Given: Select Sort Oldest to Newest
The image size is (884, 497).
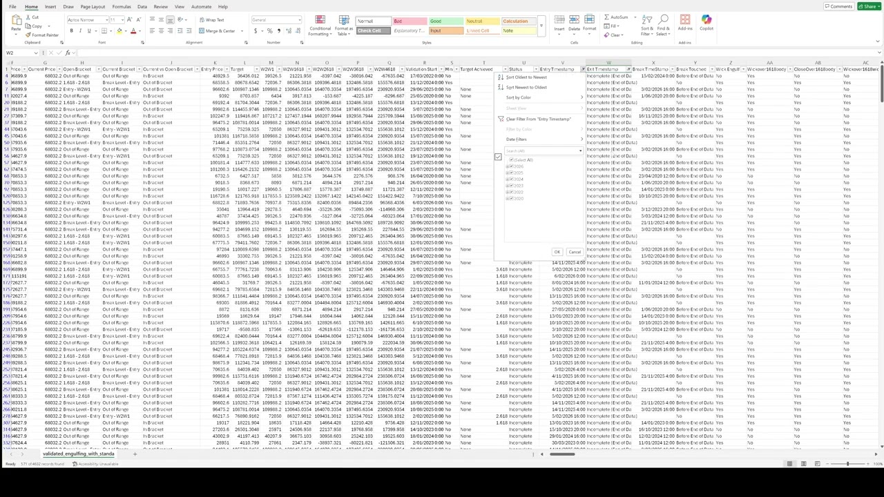Looking at the screenshot, I should (x=526, y=77).
